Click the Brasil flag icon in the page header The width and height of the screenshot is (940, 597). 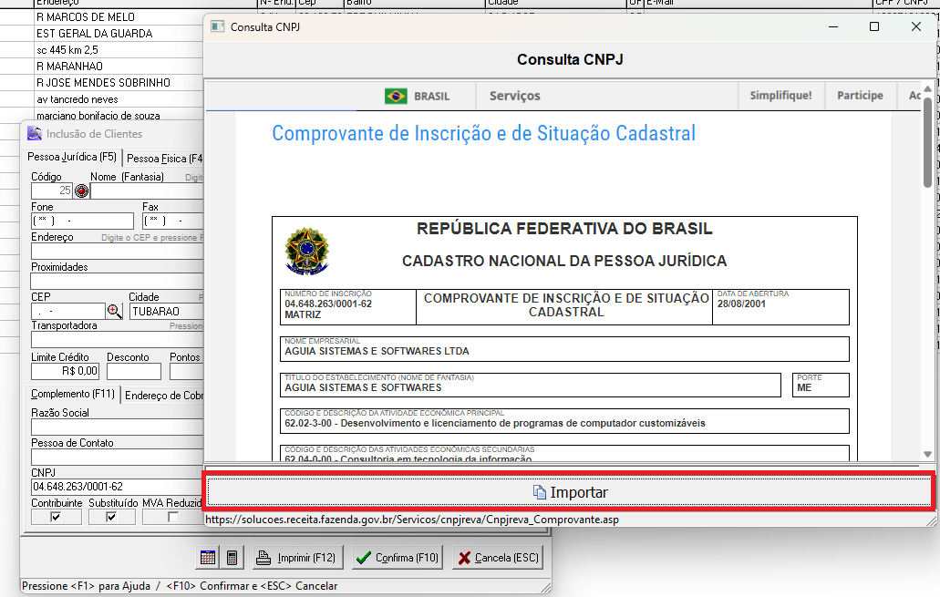pyautogui.click(x=396, y=96)
